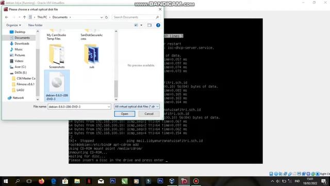Open Videos in the navigation pane
330x186 pixels.
click(19, 61)
